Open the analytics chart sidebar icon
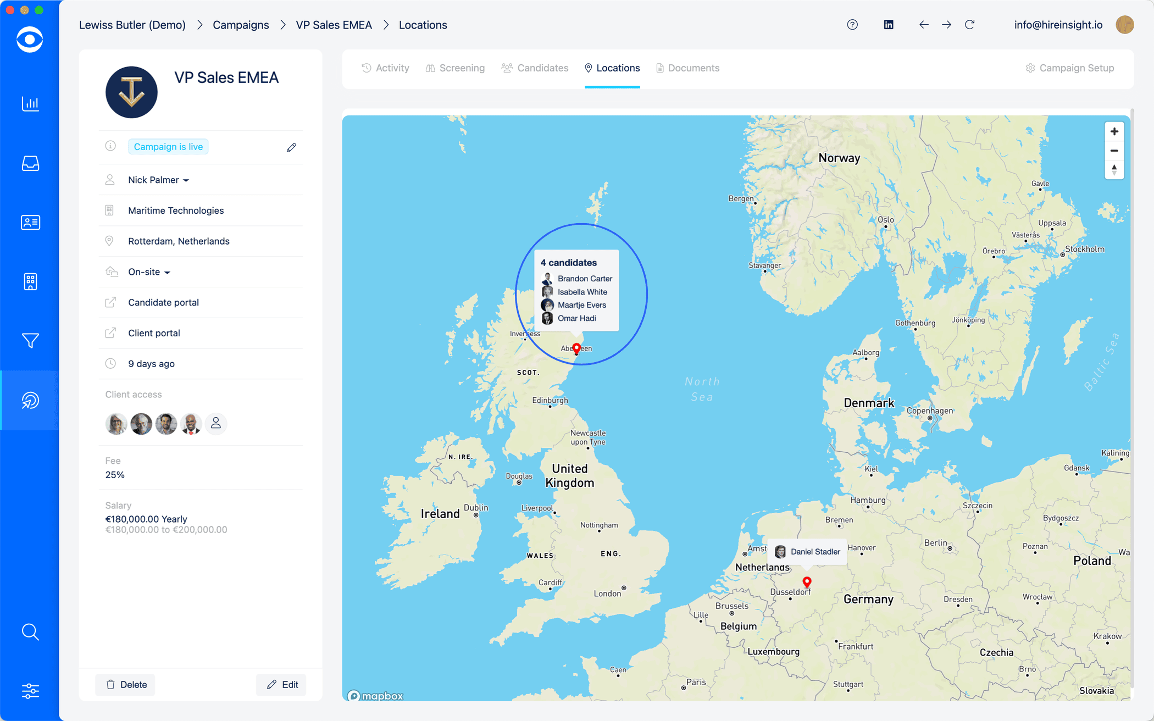The image size is (1154, 721). tap(30, 104)
